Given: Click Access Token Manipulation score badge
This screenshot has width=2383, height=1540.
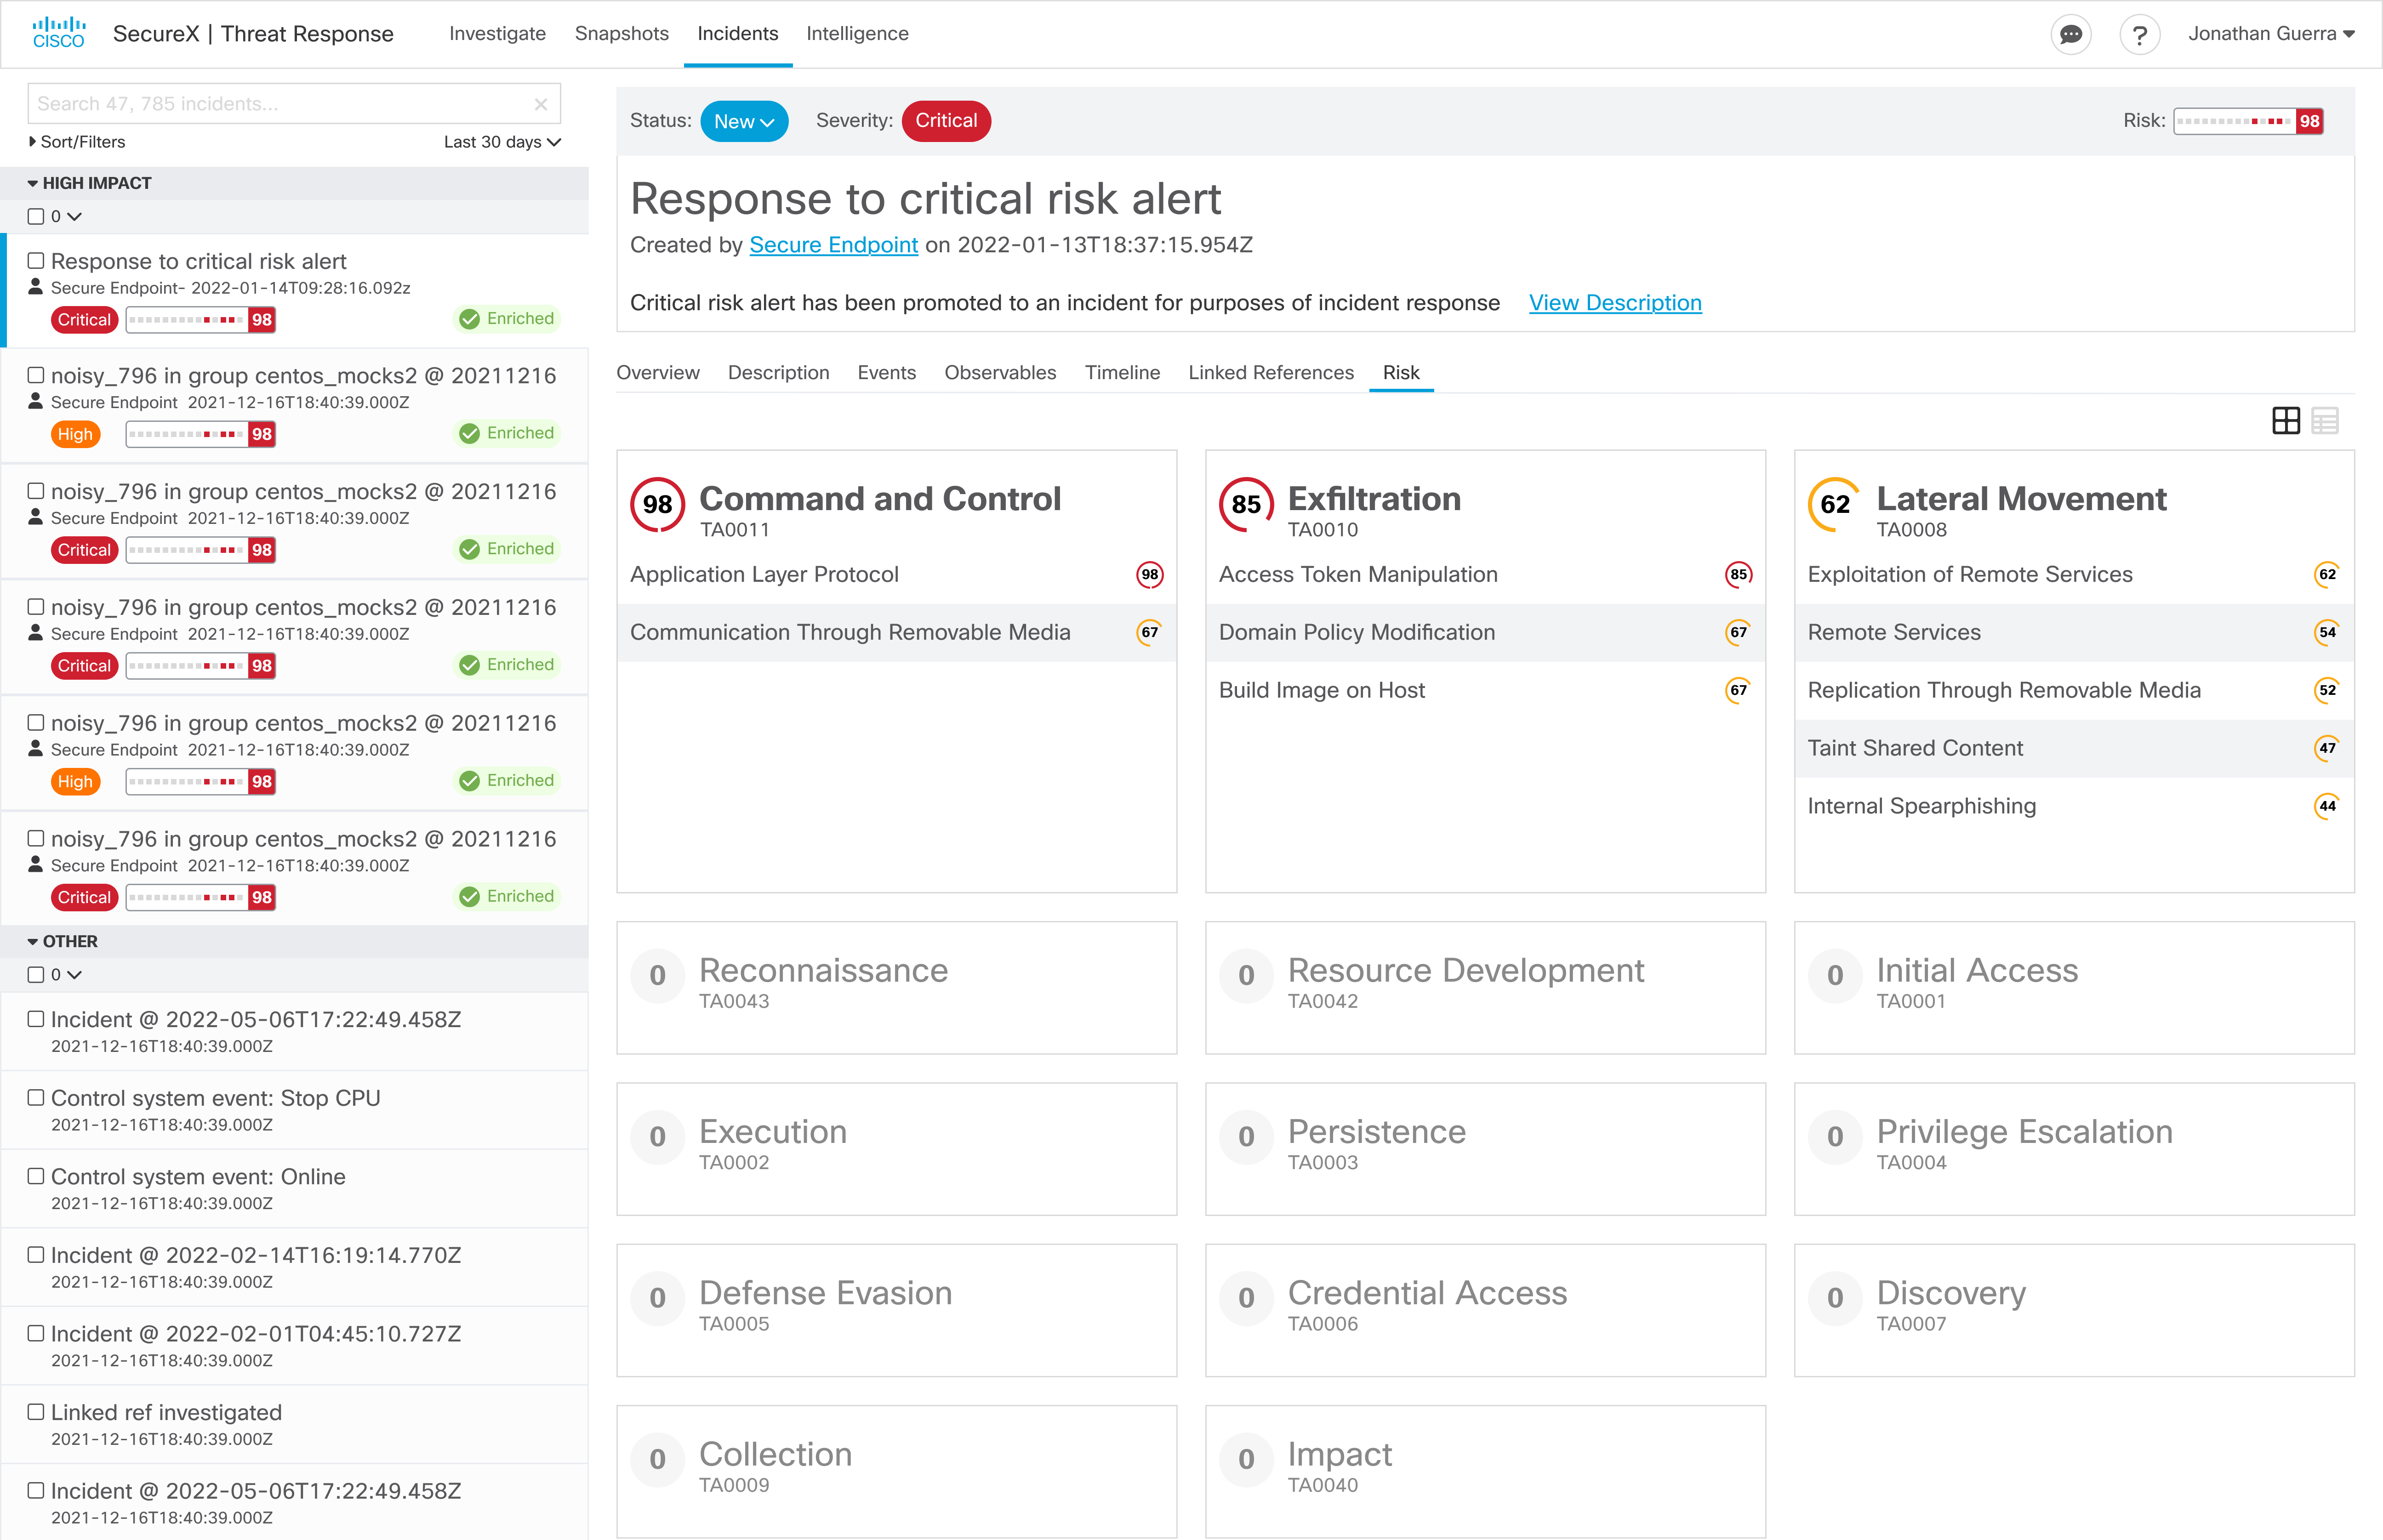Looking at the screenshot, I should (1739, 575).
